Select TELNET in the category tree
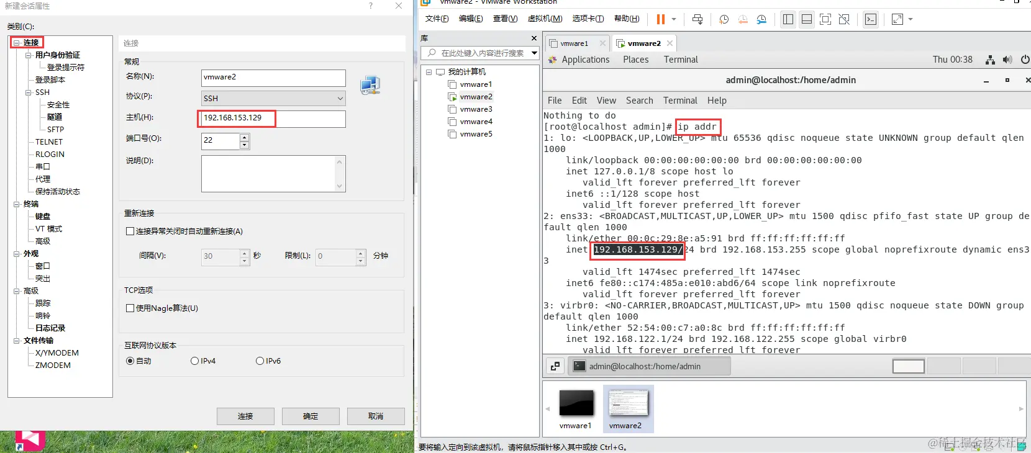 pos(49,142)
